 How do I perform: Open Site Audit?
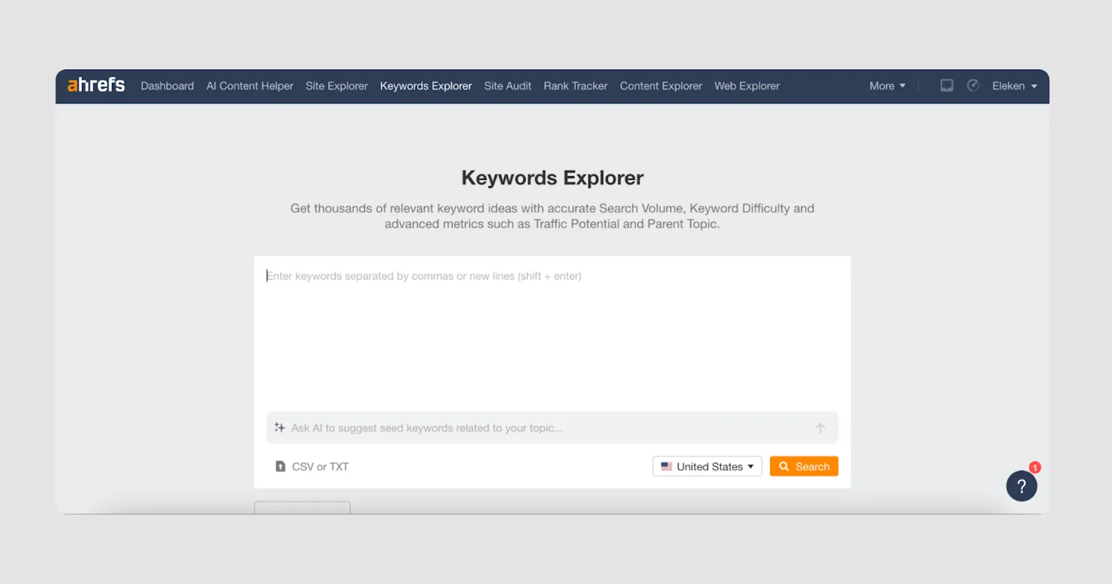point(508,86)
